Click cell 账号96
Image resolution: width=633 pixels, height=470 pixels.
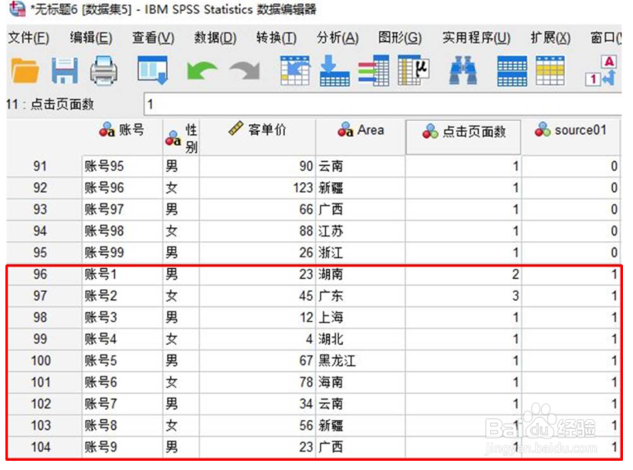tap(122, 188)
